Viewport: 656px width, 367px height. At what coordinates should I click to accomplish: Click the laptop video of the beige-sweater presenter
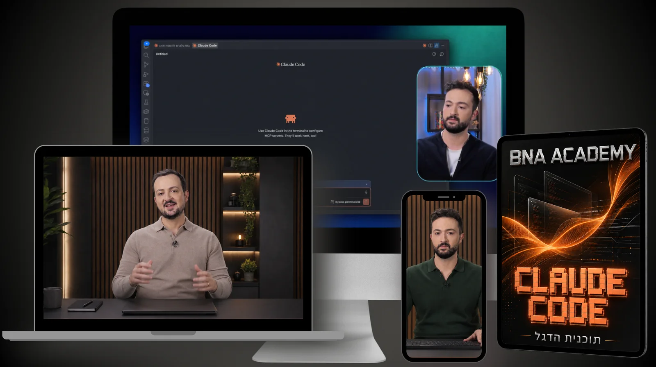click(x=173, y=238)
